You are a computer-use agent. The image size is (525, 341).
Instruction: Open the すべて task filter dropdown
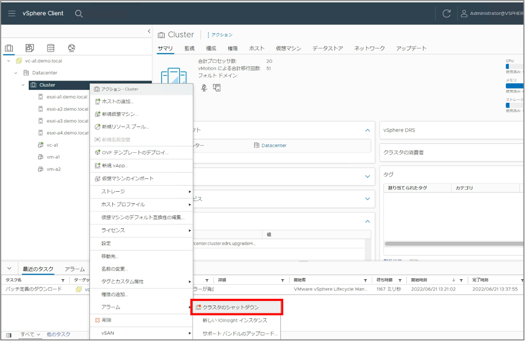(31, 334)
